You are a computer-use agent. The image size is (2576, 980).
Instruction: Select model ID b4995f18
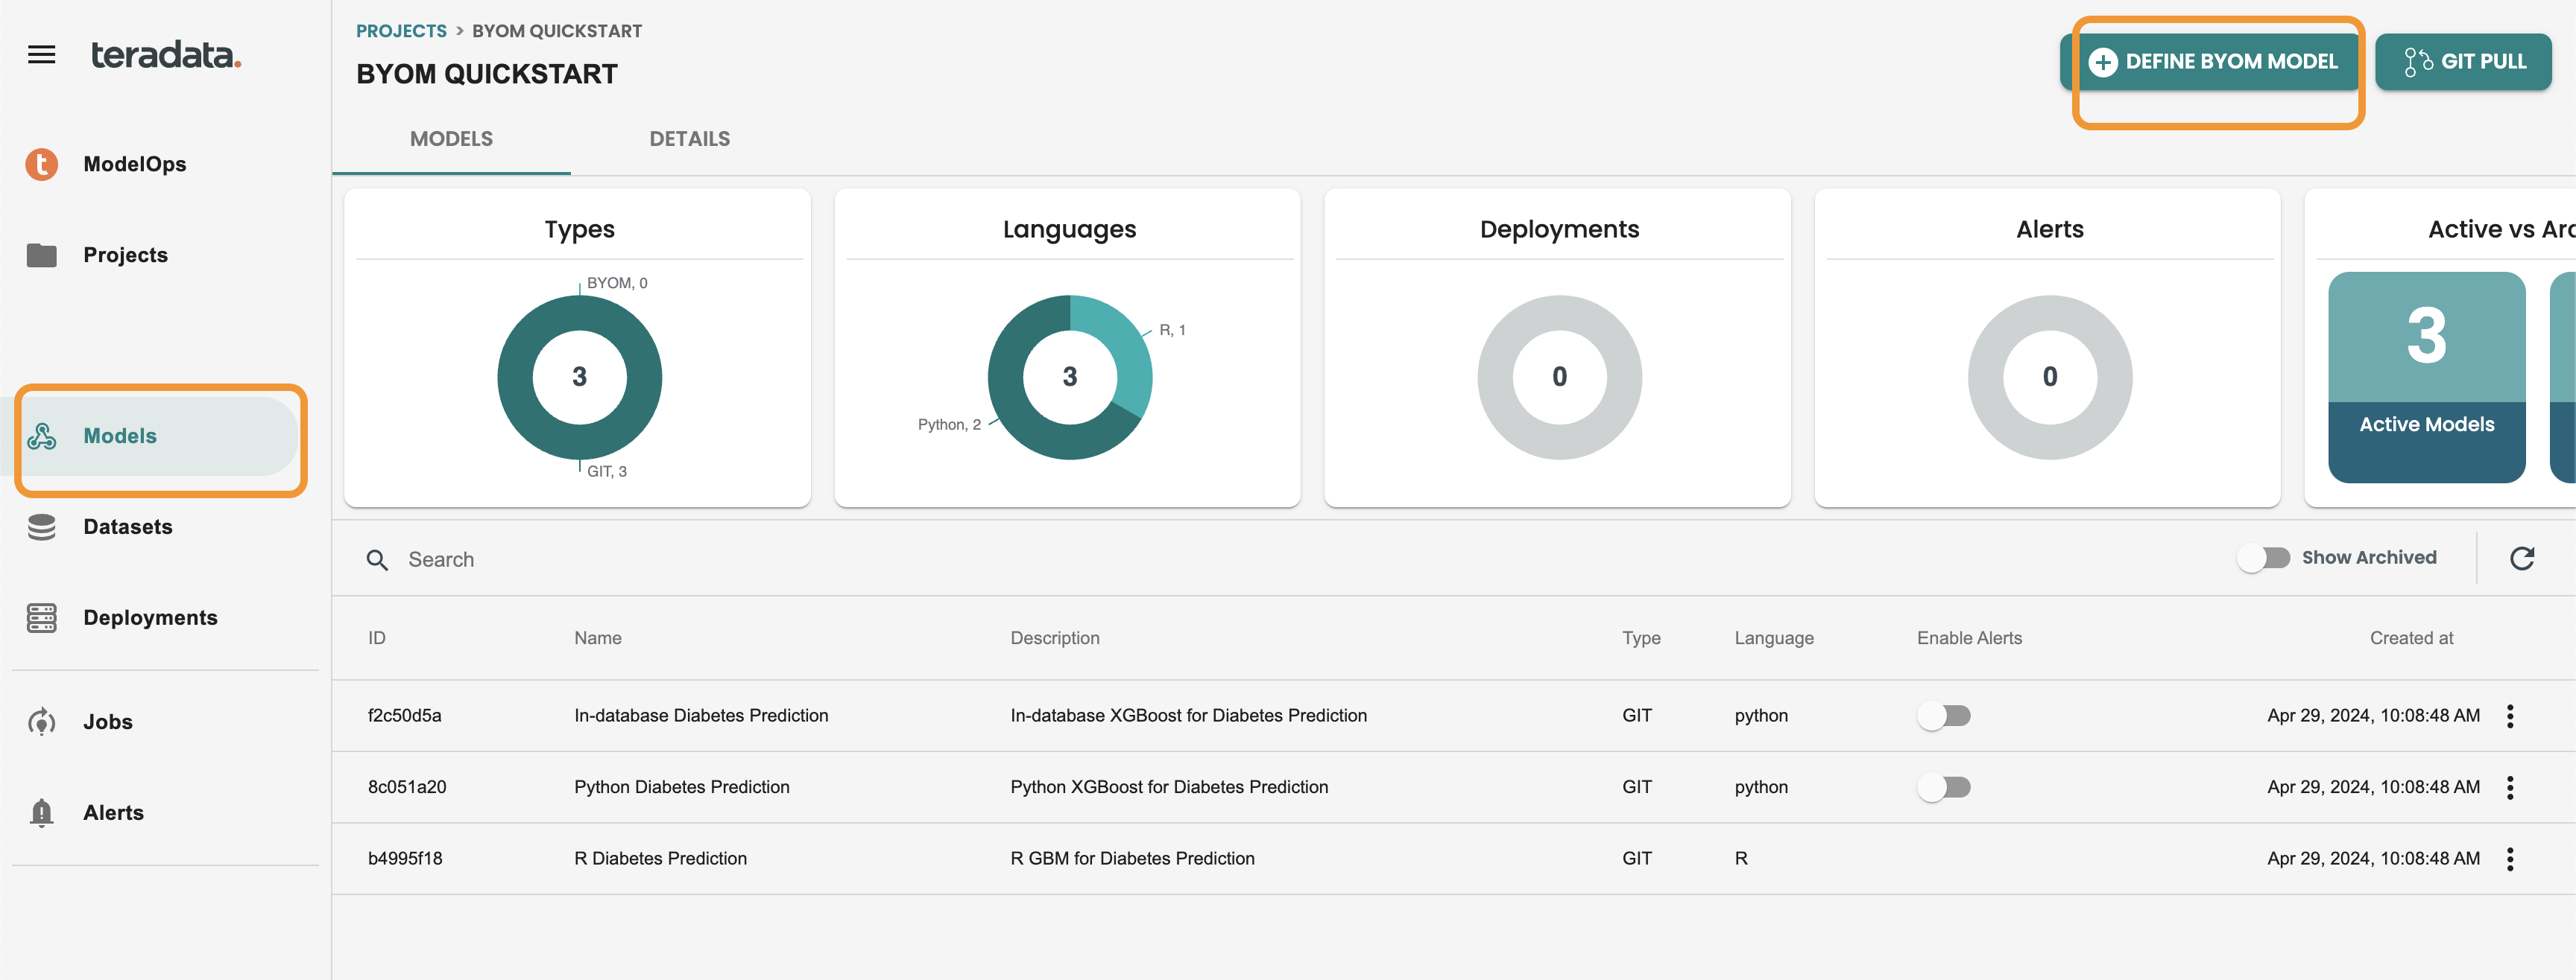point(405,858)
